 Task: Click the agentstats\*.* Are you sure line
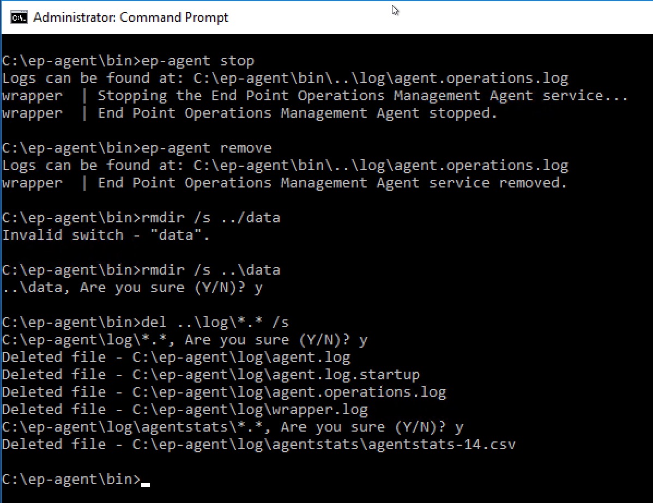pyautogui.click(x=232, y=427)
